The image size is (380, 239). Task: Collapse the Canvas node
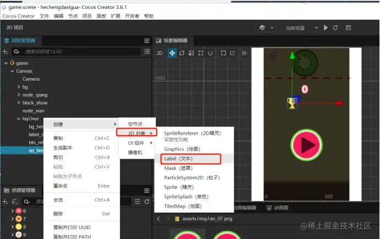coord(13,71)
